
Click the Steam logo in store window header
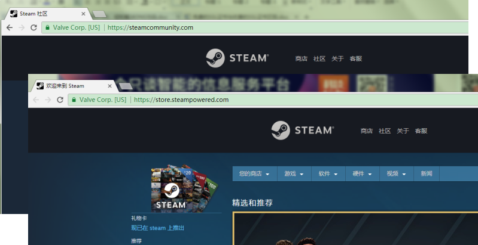point(303,130)
